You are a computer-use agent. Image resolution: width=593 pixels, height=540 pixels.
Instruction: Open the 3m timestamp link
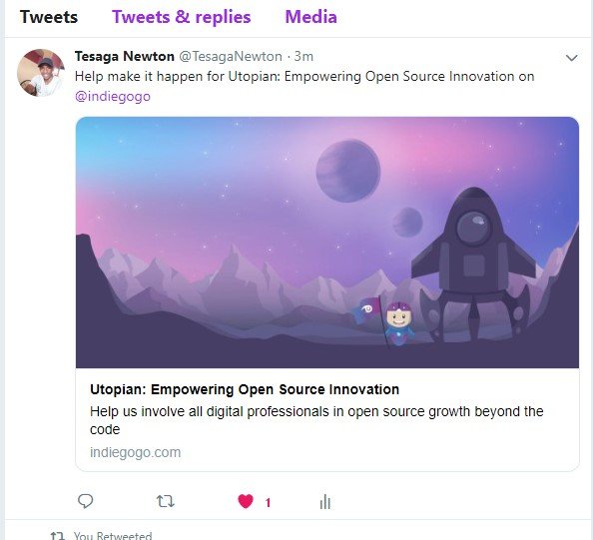(x=303, y=56)
